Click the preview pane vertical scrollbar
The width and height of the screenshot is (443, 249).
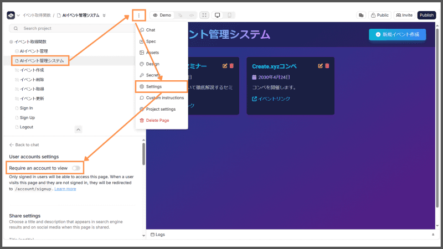[x=437, y=118]
